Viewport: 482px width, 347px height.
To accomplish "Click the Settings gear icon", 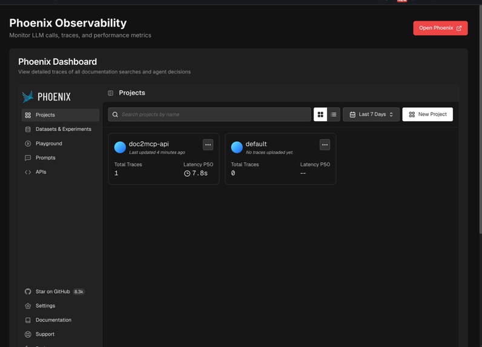I will pyautogui.click(x=28, y=306).
